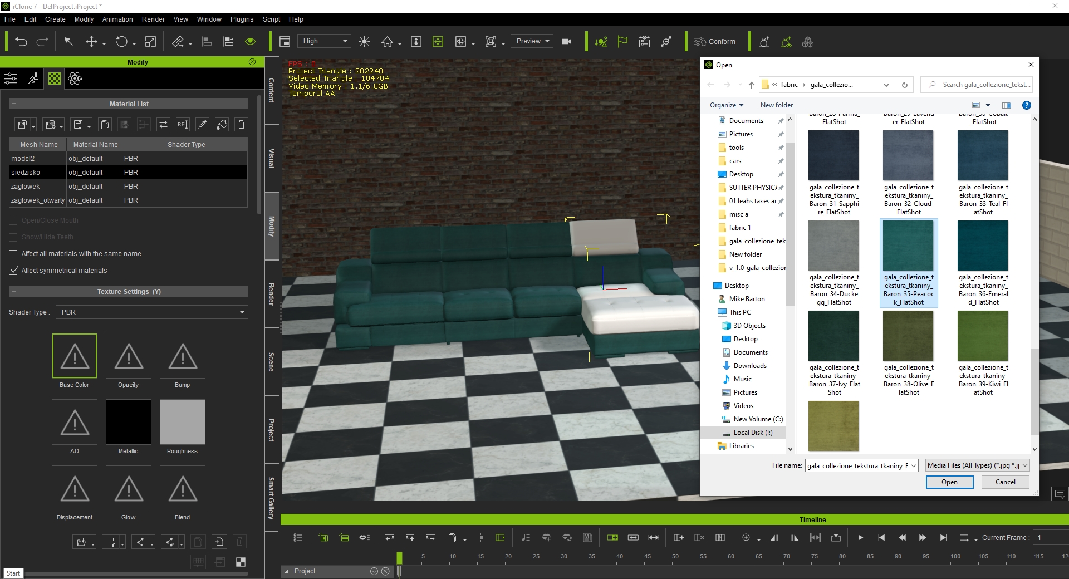The height and width of the screenshot is (579, 1069).
Task: Click Open button in file dialog
Action: tap(949, 482)
